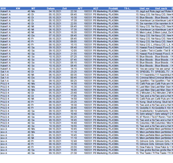The width and height of the screenshot is (173, 163).
Task: Select 'Sehr witzig!?' in Umf. vor column
Action: click(147, 114)
